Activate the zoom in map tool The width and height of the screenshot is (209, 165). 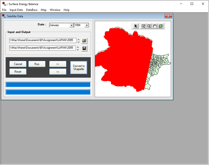point(143,26)
